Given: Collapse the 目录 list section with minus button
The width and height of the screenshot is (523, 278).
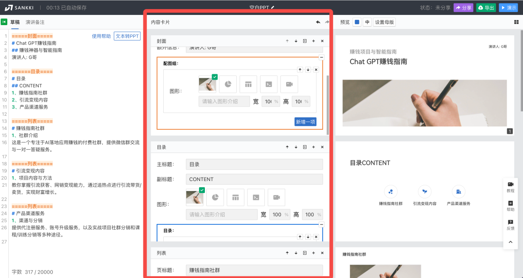Looking at the screenshot, I should pos(321,224).
